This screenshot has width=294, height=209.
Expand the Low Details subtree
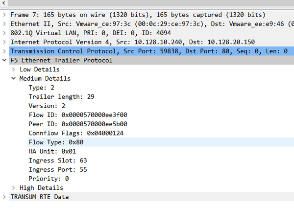click(x=14, y=70)
